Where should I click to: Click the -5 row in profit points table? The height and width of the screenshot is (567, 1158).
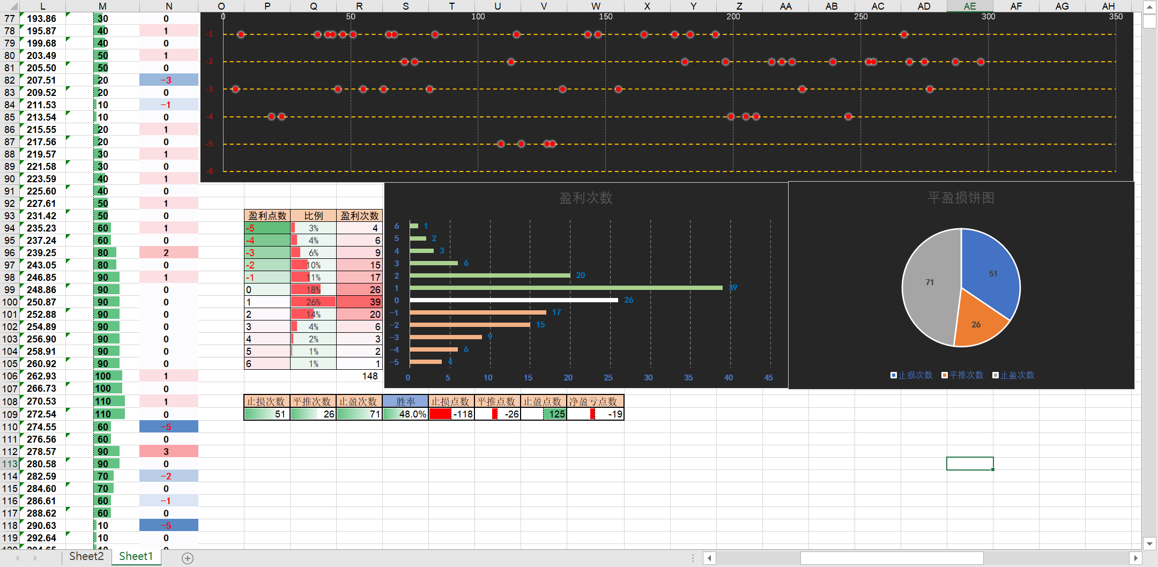point(267,228)
